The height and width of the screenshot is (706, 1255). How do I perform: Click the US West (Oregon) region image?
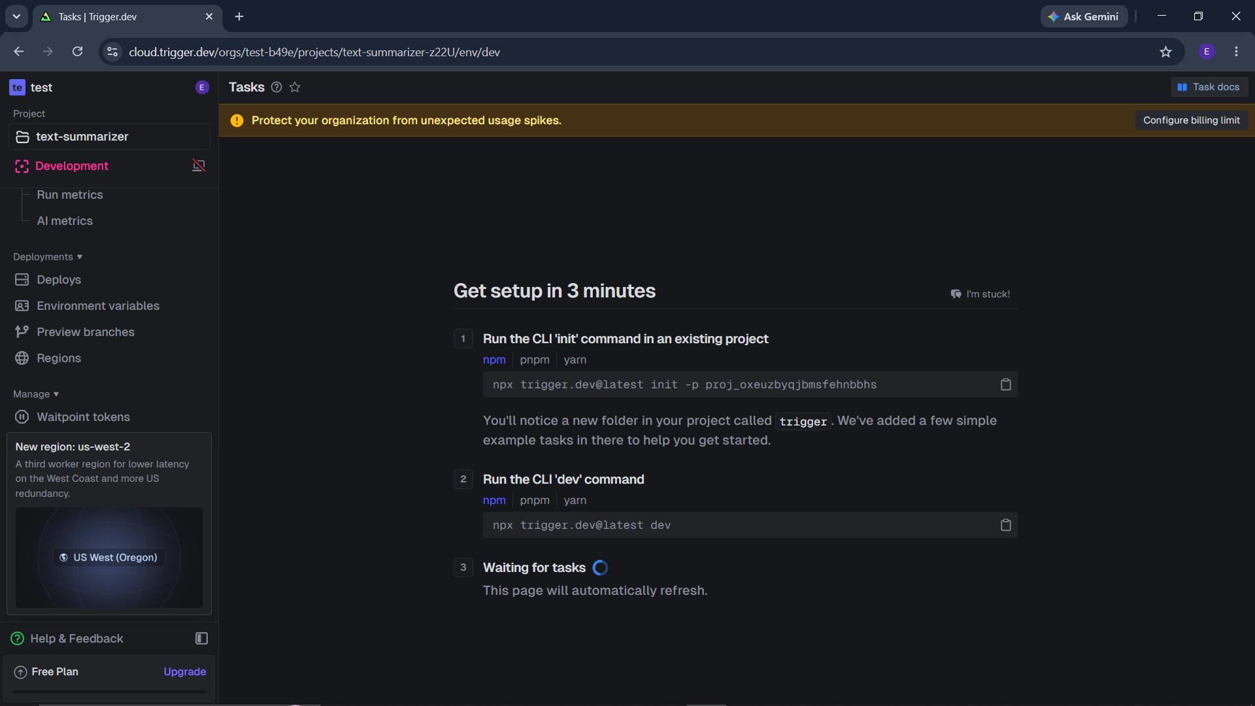[109, 558]
